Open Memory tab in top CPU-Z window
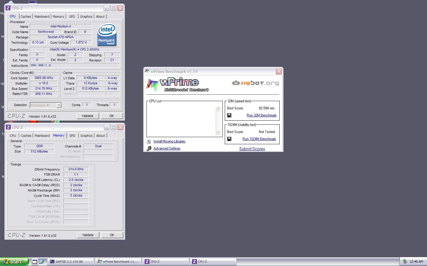Screen dimensions: 427x266 coord(58,17)
